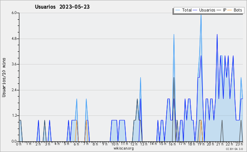Viewport: 247px width, 152px height.
Task: Click the '6.0' y-axis value
Action: point(14,13)
